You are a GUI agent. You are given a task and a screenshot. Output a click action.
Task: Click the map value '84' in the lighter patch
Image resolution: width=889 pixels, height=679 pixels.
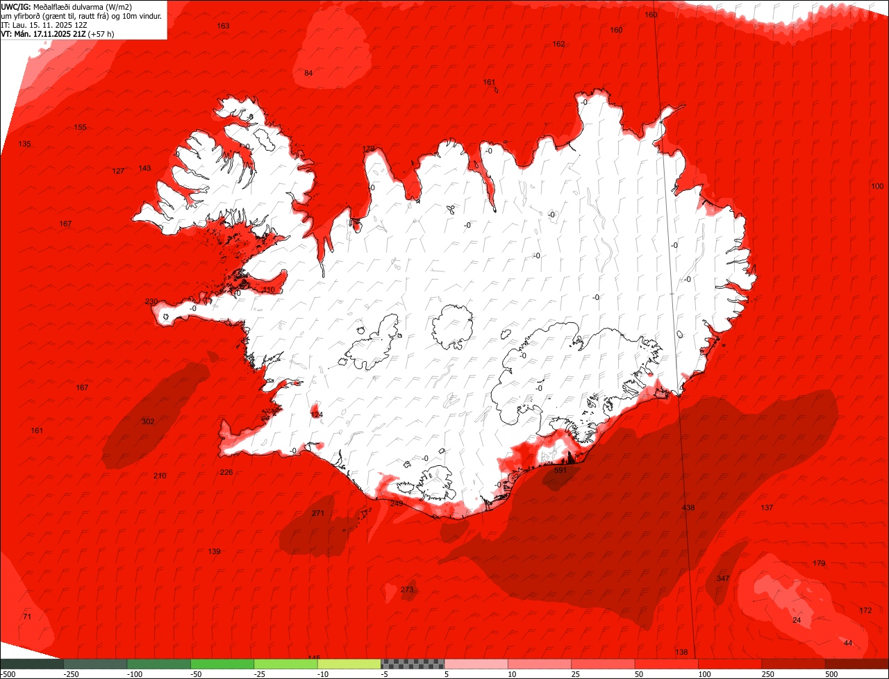coord(308,74)
